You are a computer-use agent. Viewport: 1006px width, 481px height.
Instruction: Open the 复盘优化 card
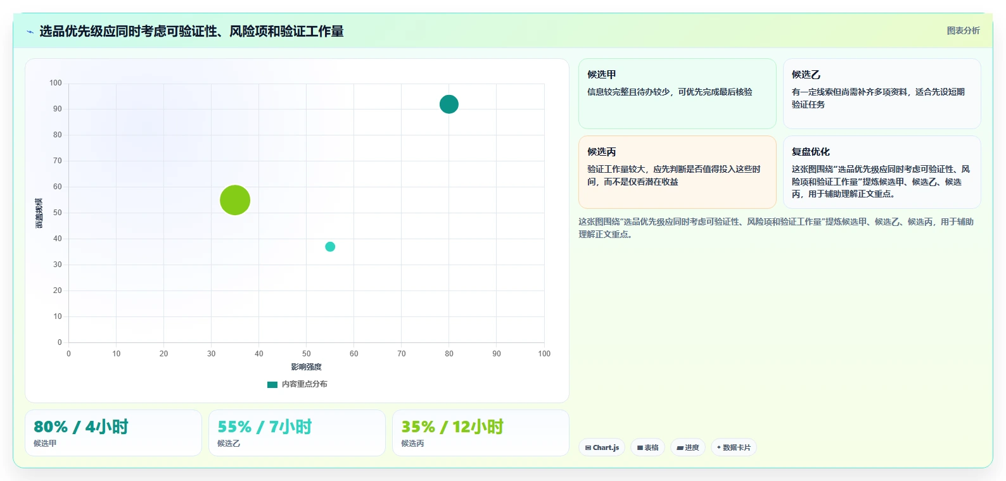[882, 172]
